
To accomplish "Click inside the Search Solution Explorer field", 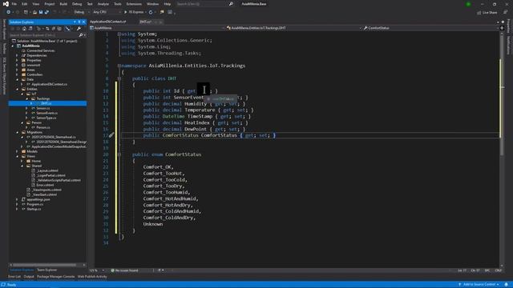I will [43, 35].
